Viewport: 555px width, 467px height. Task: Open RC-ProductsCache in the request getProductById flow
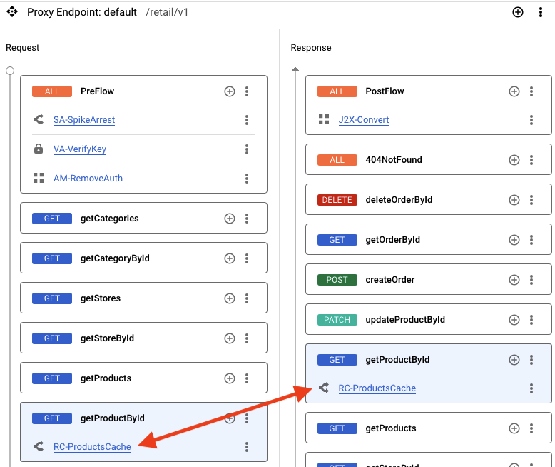[92, 447]
